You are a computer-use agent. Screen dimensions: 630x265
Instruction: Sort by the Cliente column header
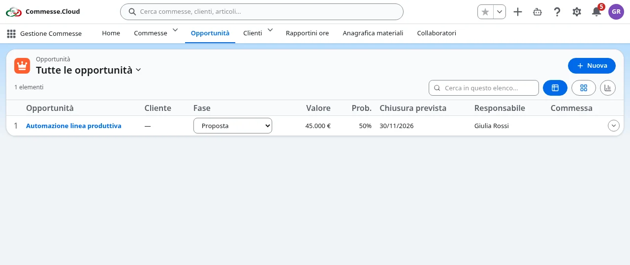click(x=158, y=108)
